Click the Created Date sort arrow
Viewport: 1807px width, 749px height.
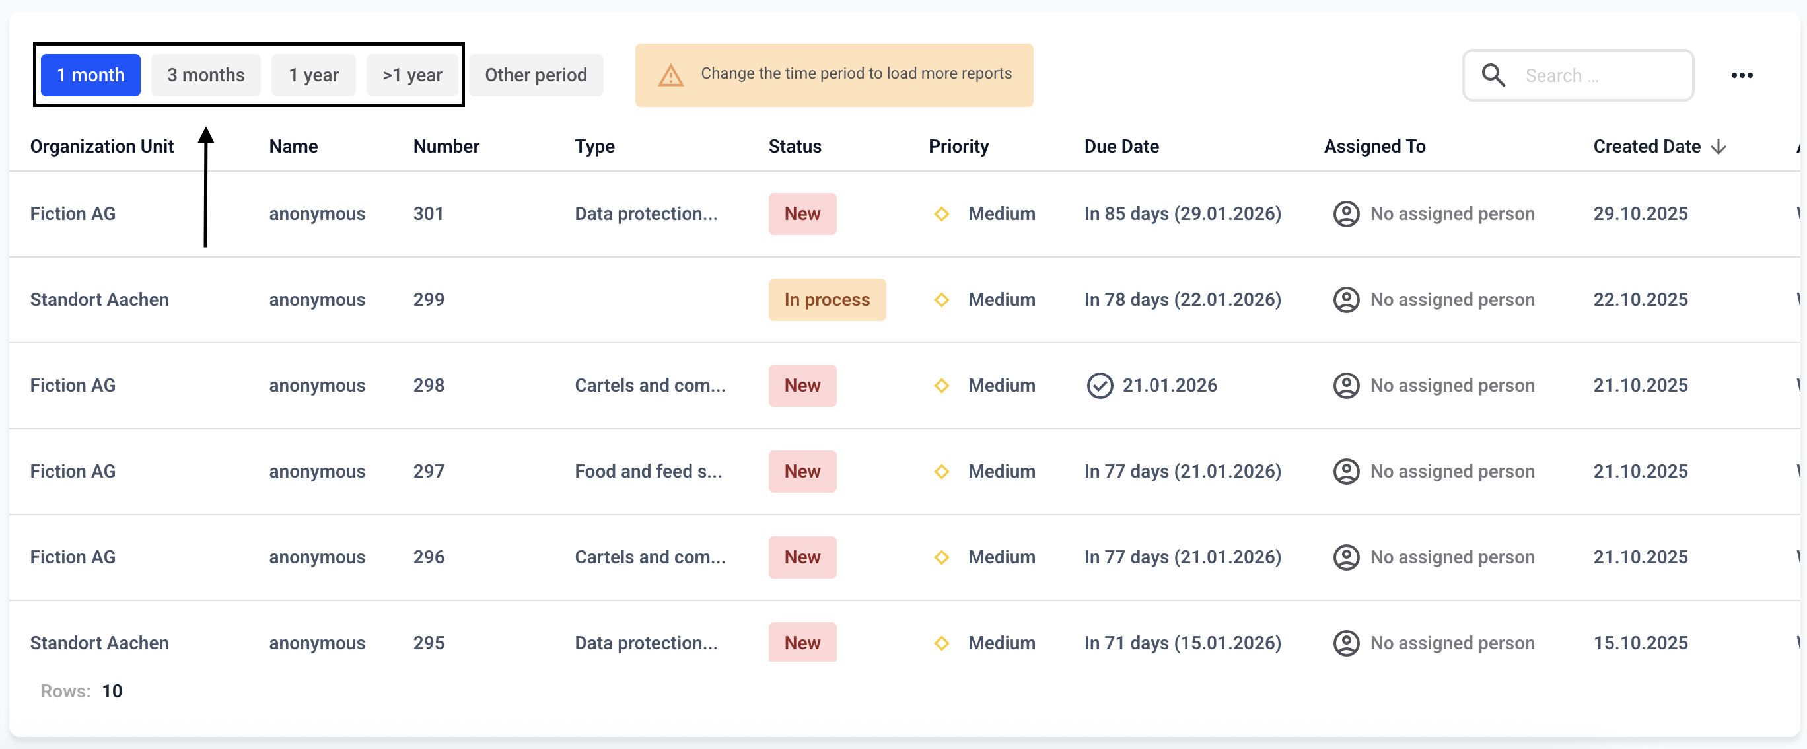(x=1718, y=147)
